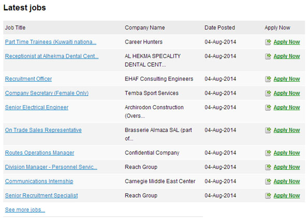Apply Now for AL HEKMA dental receptionist
Viewport: 306px width, 218px height.
(x=287, y=56)
